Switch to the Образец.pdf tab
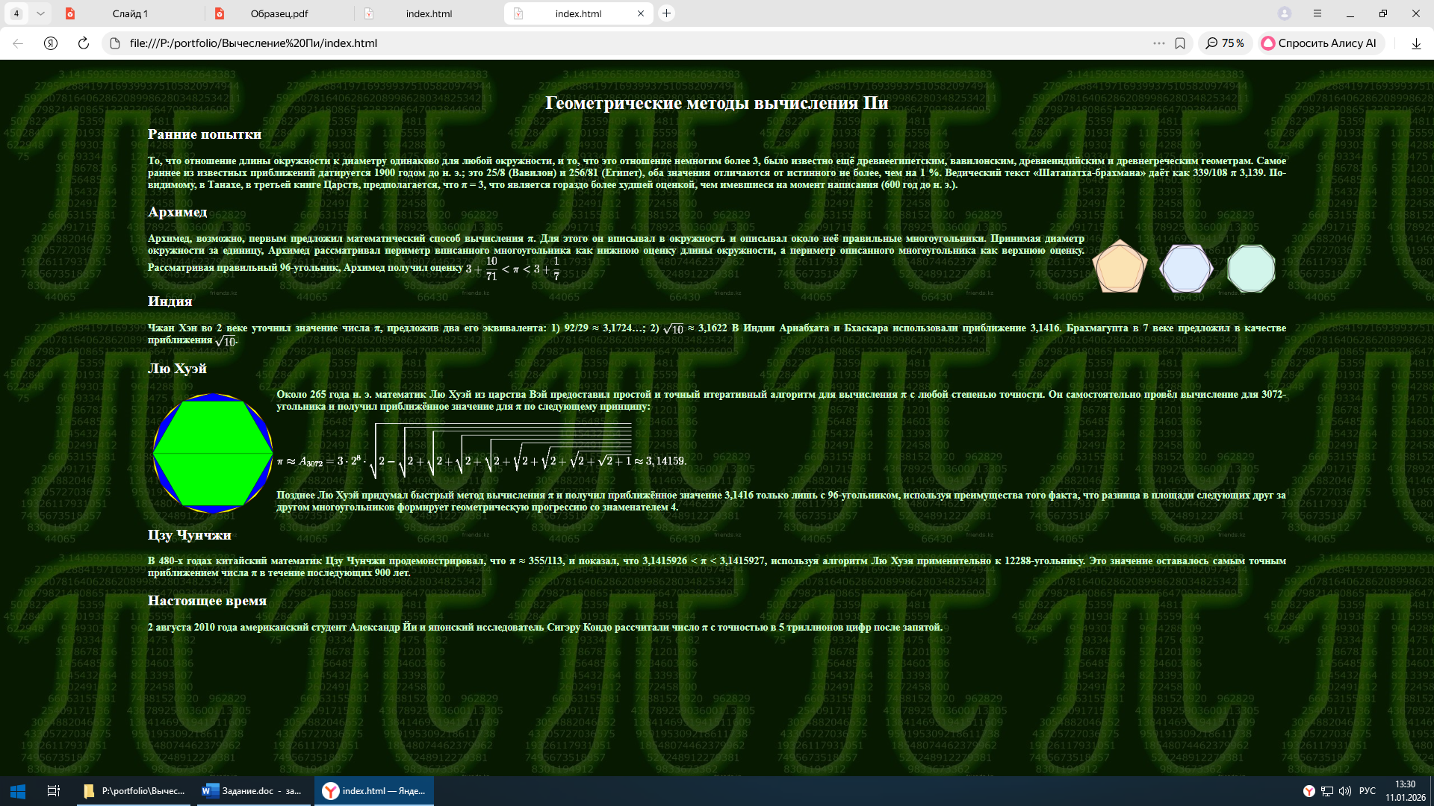This screenshot has width=1434, height=806. (x=279, y=13)
